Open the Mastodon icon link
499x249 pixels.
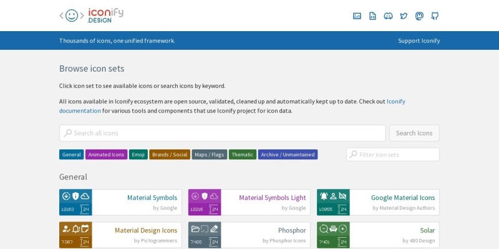click(419, 16)
